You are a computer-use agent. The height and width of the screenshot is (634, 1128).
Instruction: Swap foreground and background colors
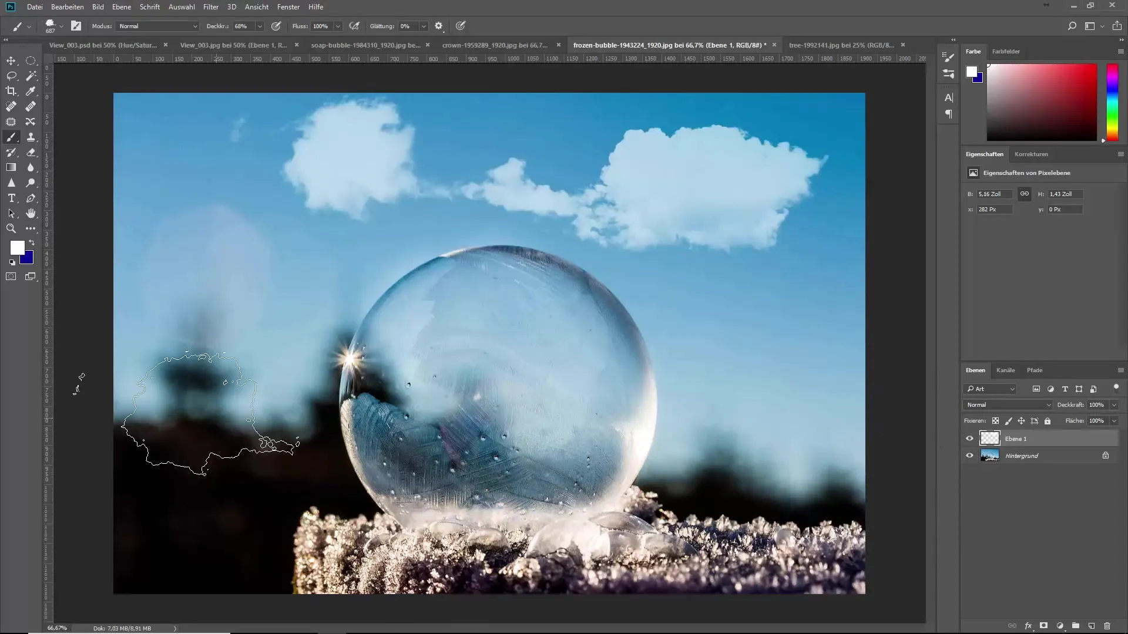tap(32, 242)
